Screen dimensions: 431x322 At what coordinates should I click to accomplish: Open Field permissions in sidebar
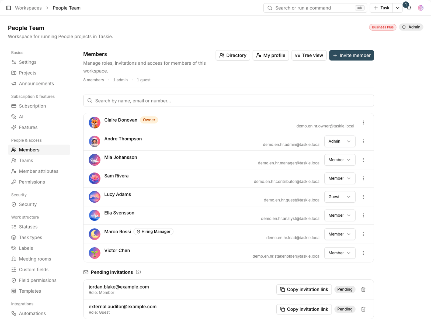pyautogui.click(x=39, y=281)
